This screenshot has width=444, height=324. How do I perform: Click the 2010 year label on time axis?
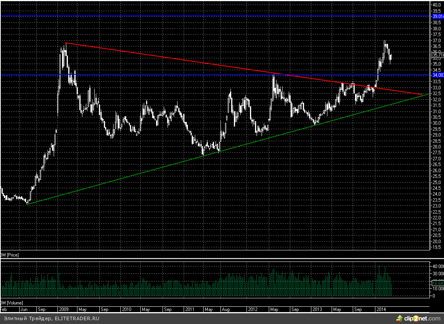click(x=126, y=309)
